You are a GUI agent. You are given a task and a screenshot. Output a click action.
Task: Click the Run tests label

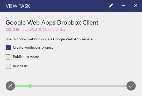tap(20, 66)
